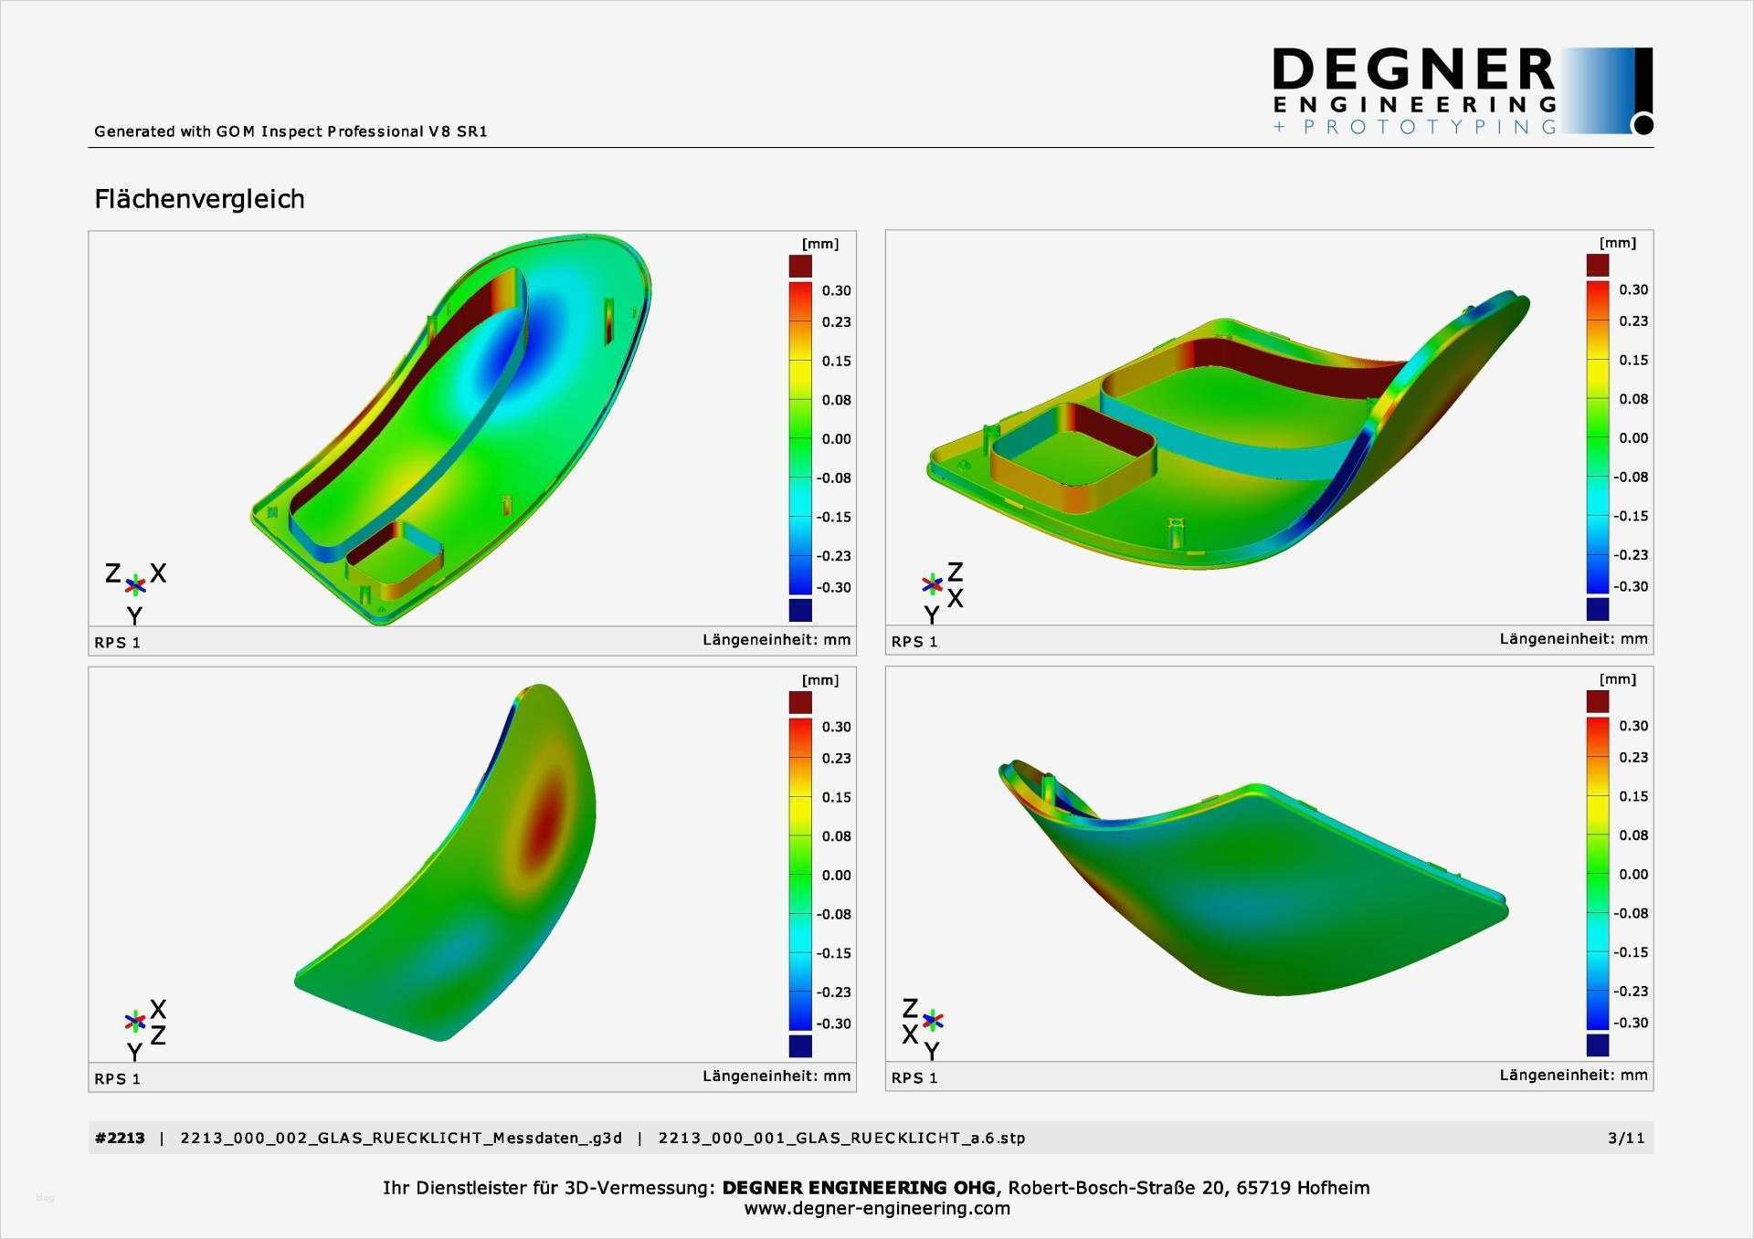
Task: Click dark red top swatch of top-left legend
Action: point(800,266)
